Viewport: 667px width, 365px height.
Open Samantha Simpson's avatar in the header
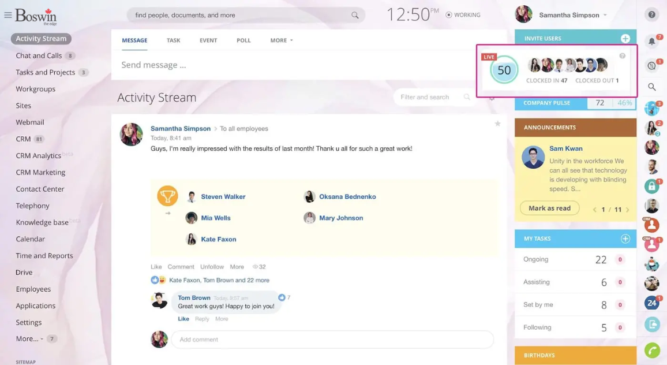(523, 14)
